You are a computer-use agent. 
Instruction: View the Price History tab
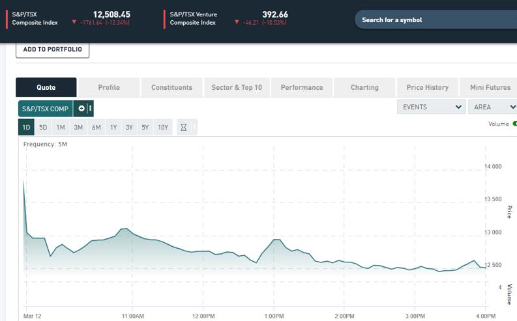[x=427, y=87]
